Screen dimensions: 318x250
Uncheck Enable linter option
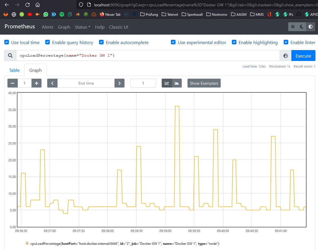286,42
